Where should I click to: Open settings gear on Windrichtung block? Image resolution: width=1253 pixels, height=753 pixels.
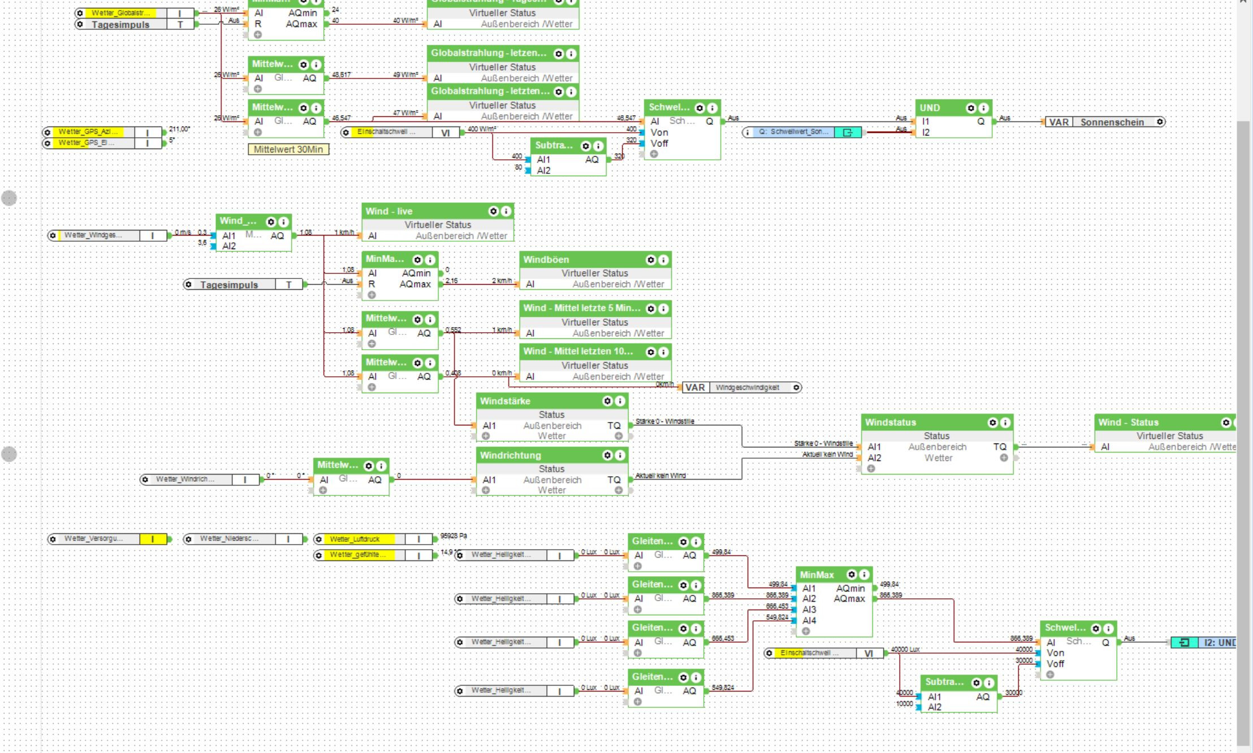click(x=608, y=455)
